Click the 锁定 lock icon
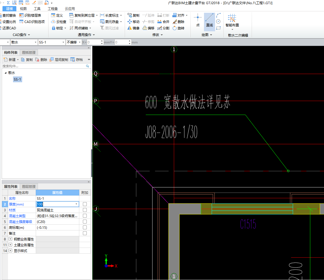The width and height of the screenshot is (324, 280). 53,28
